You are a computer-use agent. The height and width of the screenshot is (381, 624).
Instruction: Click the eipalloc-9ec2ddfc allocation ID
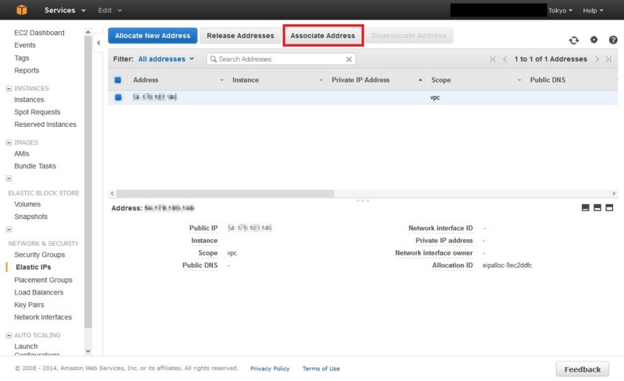pyautogui.click(x=507, y=265)
